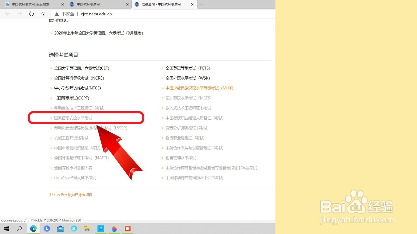Open 全国英语等级考试 (PETS) link
The image size is (417, 234).
point(188,68)
